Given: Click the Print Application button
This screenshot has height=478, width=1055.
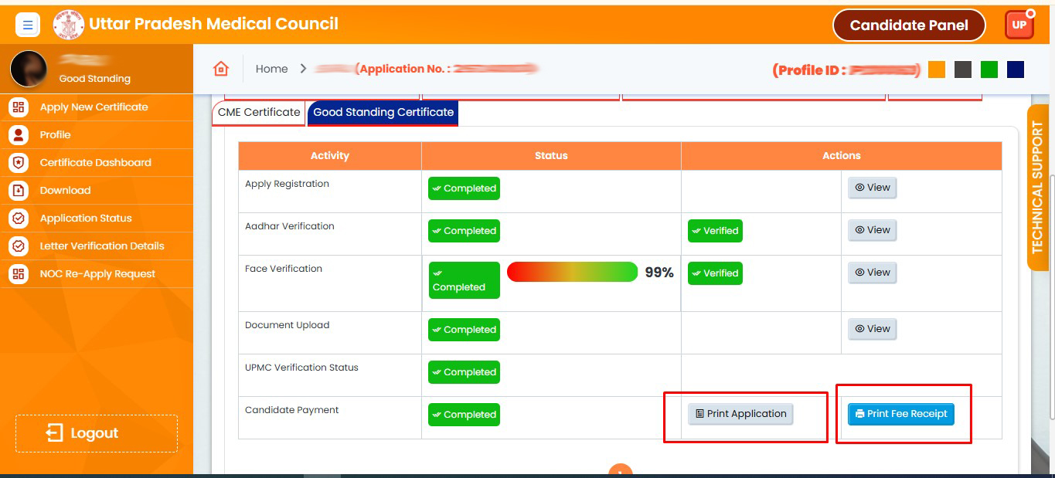Looking at the screenshot, I should point(740,414).
